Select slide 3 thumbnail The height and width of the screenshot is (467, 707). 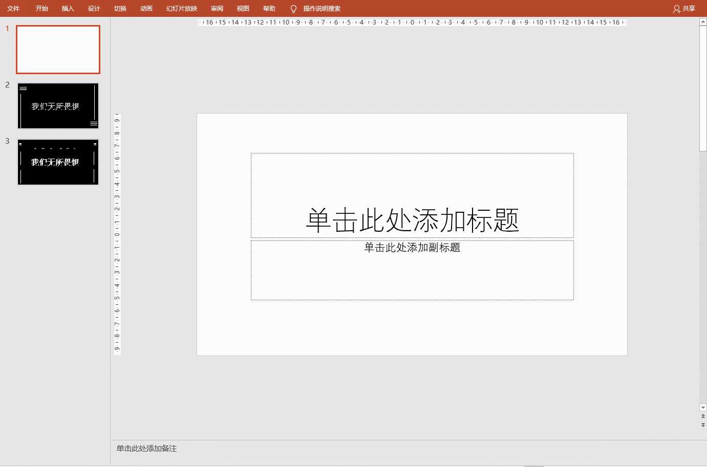tap(58, 162)
